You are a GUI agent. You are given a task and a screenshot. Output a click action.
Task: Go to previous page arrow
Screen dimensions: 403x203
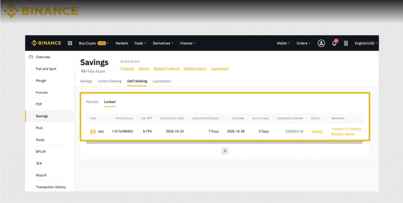click(217, 151)
